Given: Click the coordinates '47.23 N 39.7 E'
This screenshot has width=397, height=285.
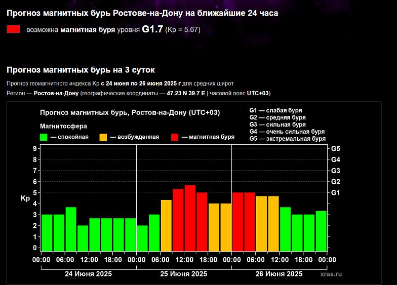Looking at the screenshot, I should (x=186, y=93).
